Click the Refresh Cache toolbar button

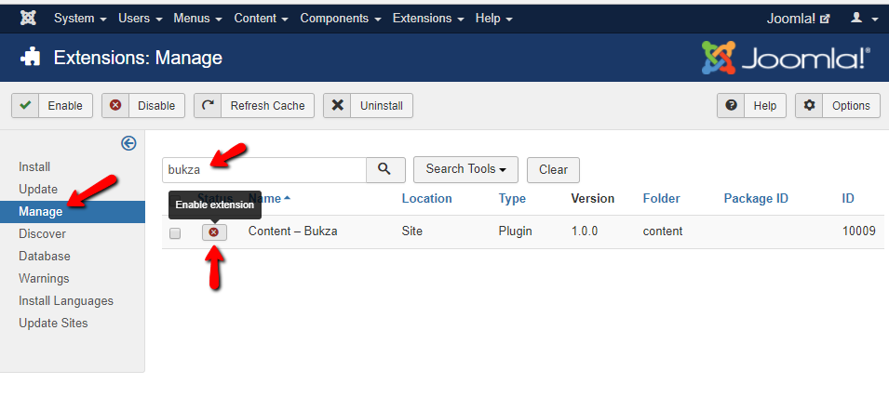point(254,106)
